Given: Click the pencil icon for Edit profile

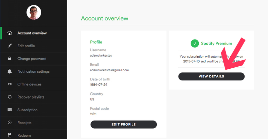Looking at the screenshot, I should click(x=10, y=46).
